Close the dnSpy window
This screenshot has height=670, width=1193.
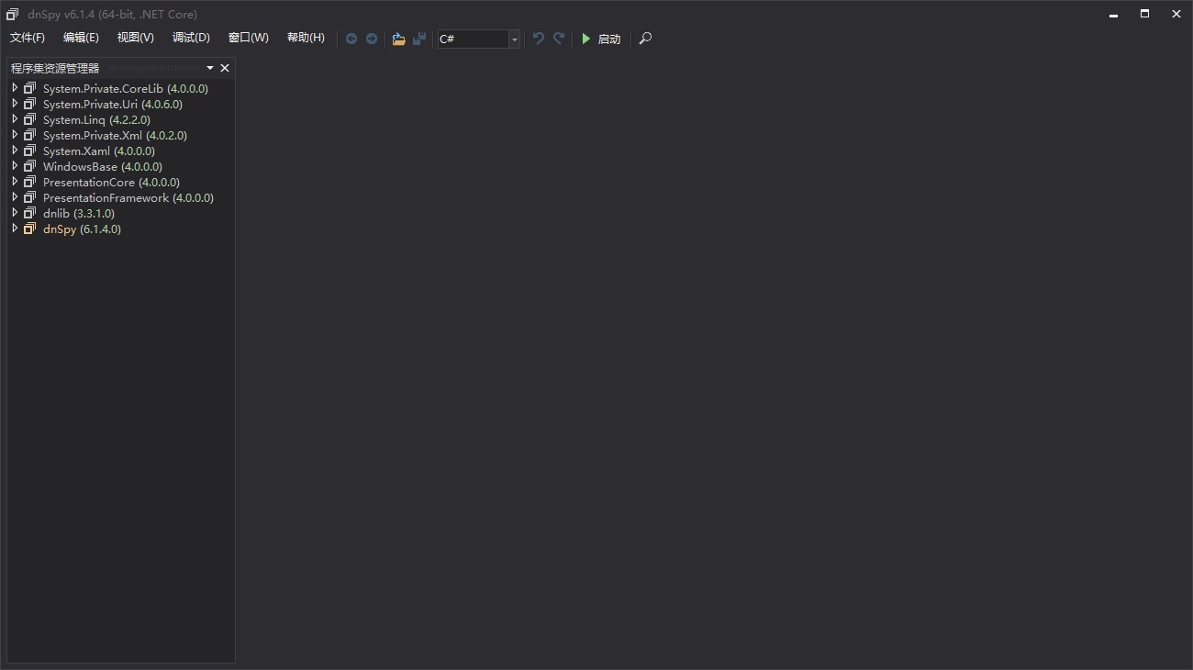tap(1176, 14)
